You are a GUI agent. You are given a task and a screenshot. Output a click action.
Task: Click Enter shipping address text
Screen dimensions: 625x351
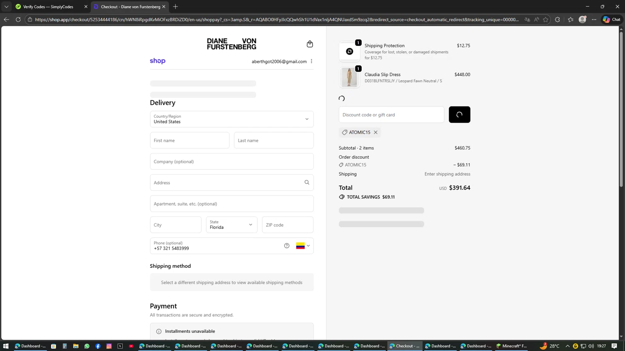(x=447, y=174)
